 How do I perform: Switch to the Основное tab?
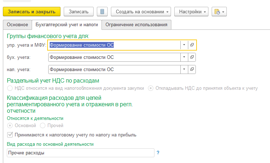[x=17, y=25]
